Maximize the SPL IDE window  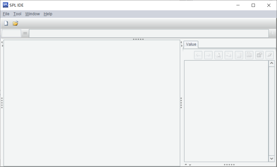click(x=253, y=5)
